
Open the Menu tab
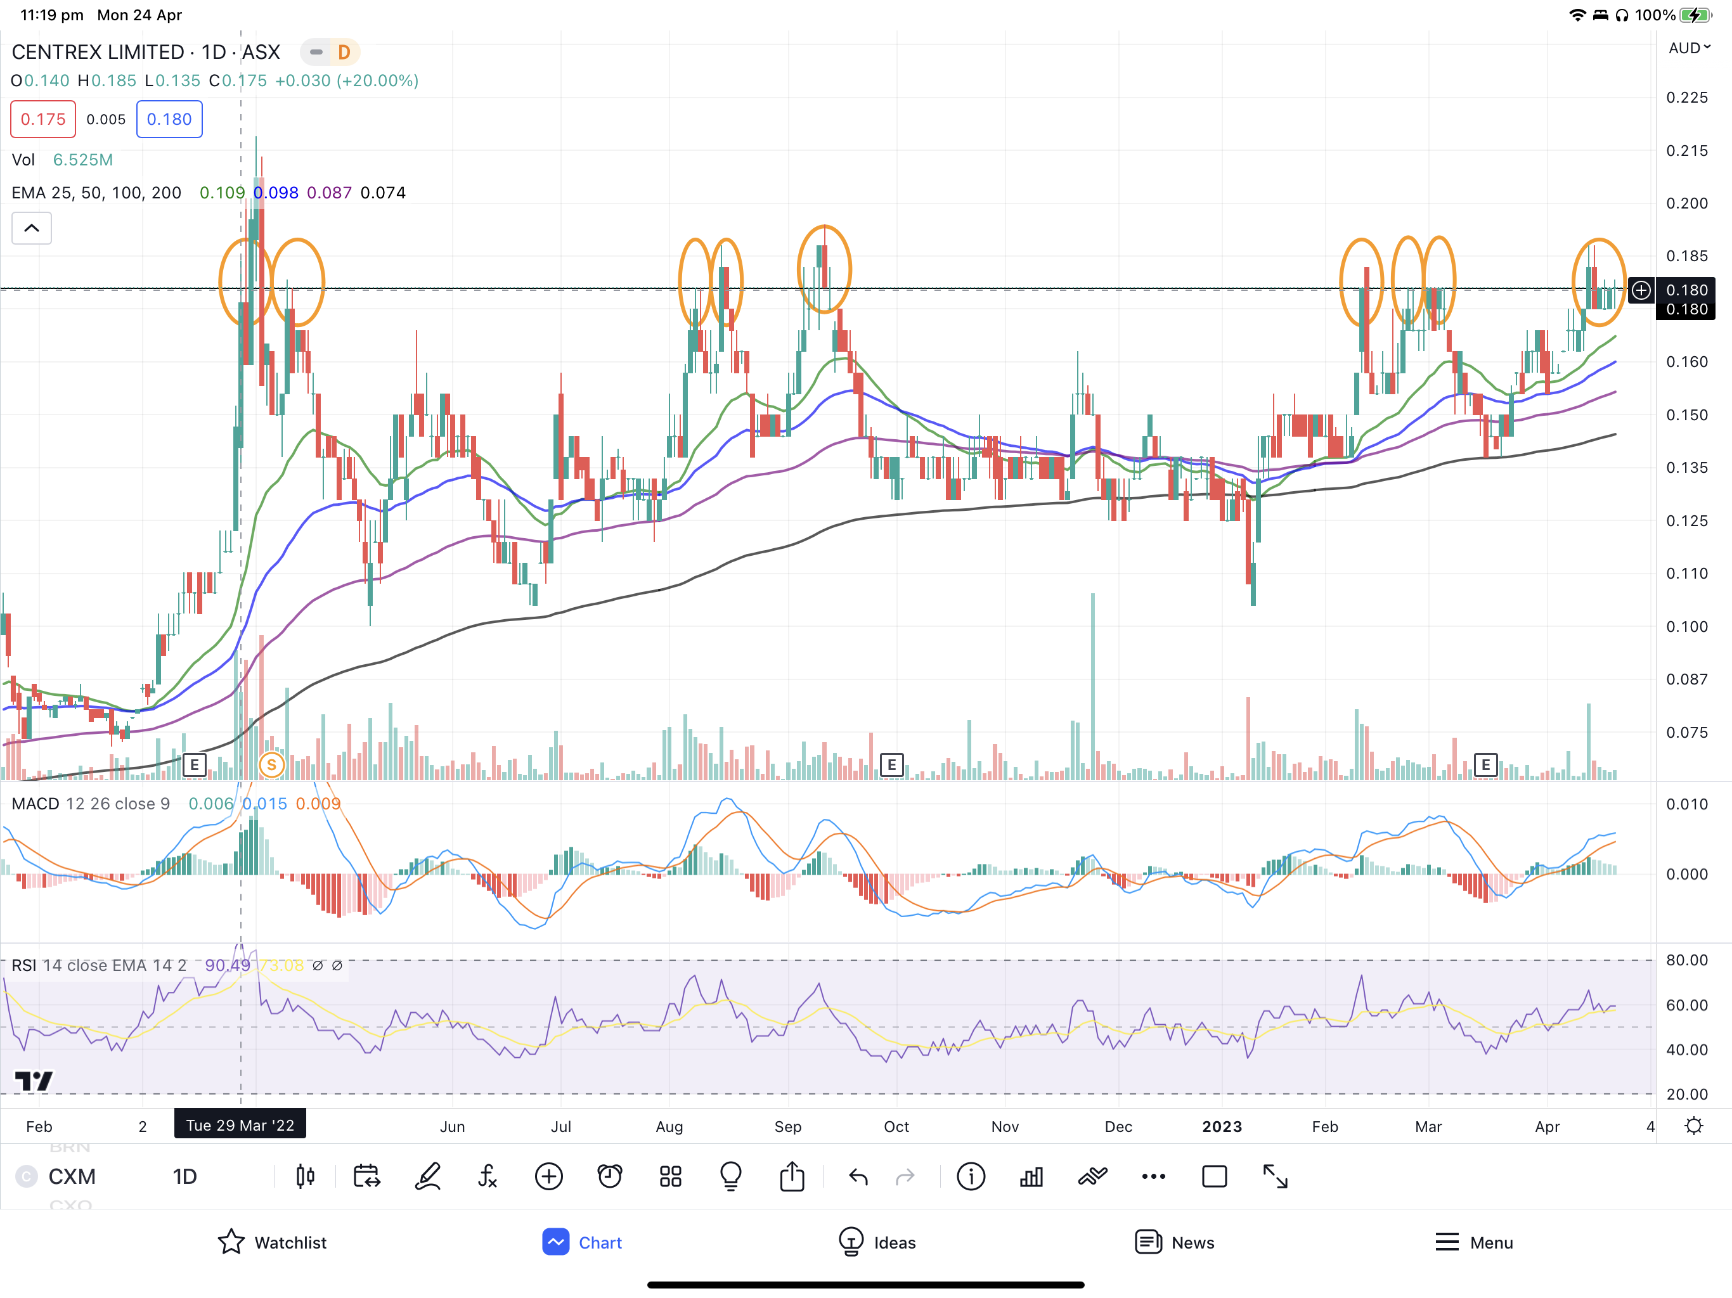point(1473,1242)
